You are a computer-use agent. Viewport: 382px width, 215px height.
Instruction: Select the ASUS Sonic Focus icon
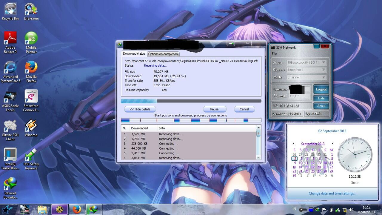tap(10, 101)
